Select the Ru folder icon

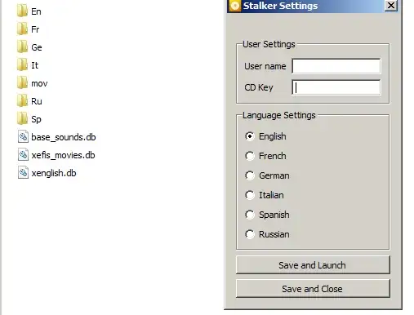[22, 101]
